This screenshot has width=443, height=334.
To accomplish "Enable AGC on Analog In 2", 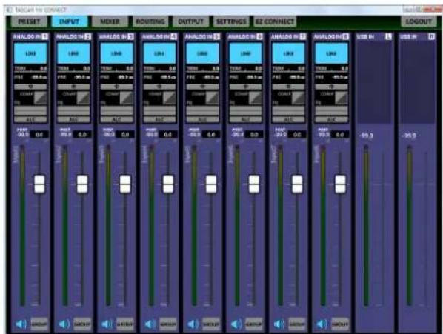I will pos(73,120).
